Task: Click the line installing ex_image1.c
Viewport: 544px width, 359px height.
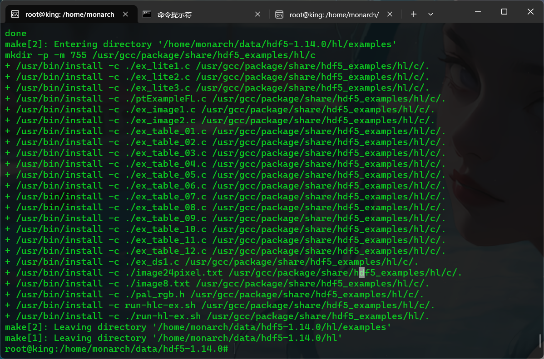Action: click(x=220, y=109)
